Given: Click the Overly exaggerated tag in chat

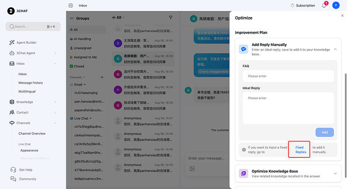Looking at the screenshot, I should (x=213, y=72).
